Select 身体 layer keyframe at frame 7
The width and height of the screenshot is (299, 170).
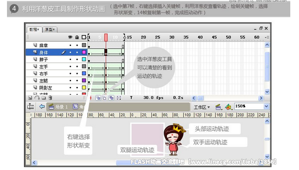(106, 52)
